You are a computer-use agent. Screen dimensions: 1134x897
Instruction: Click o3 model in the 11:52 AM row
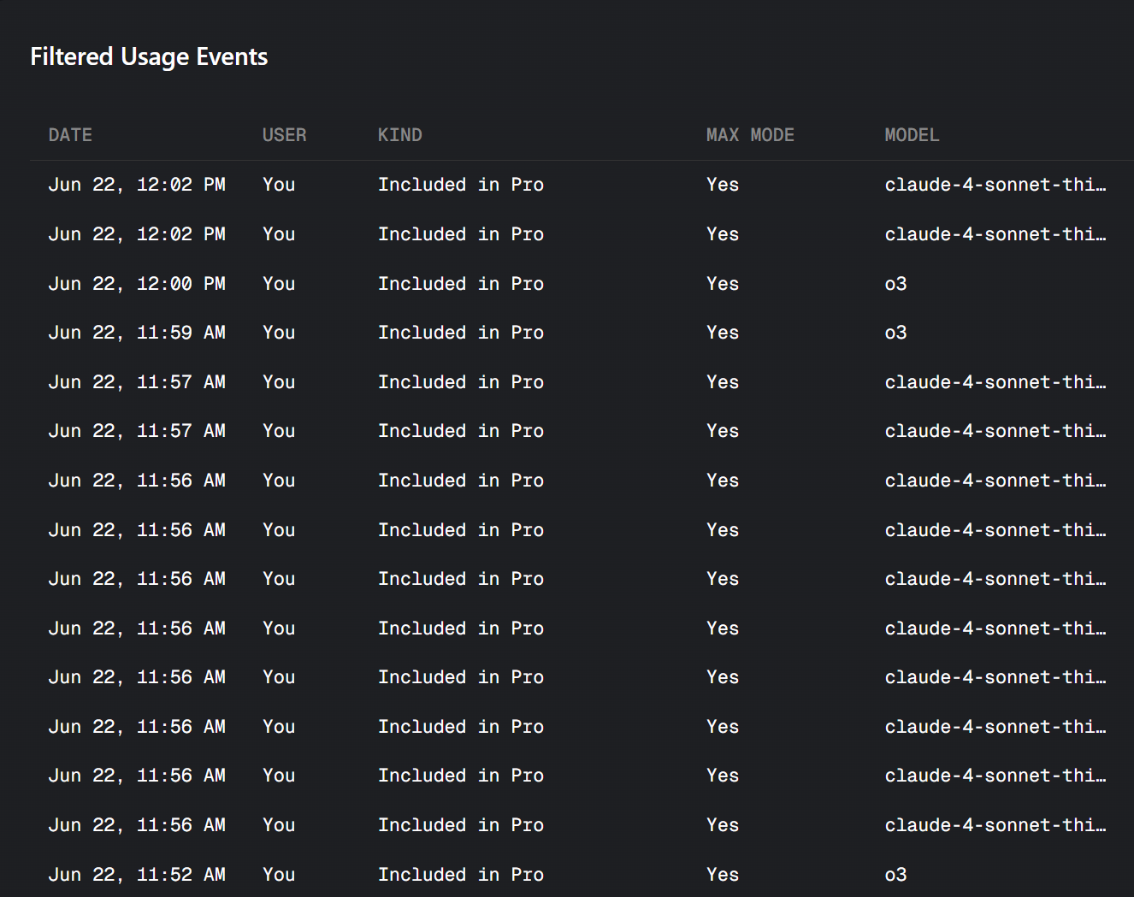pos(895,875)
